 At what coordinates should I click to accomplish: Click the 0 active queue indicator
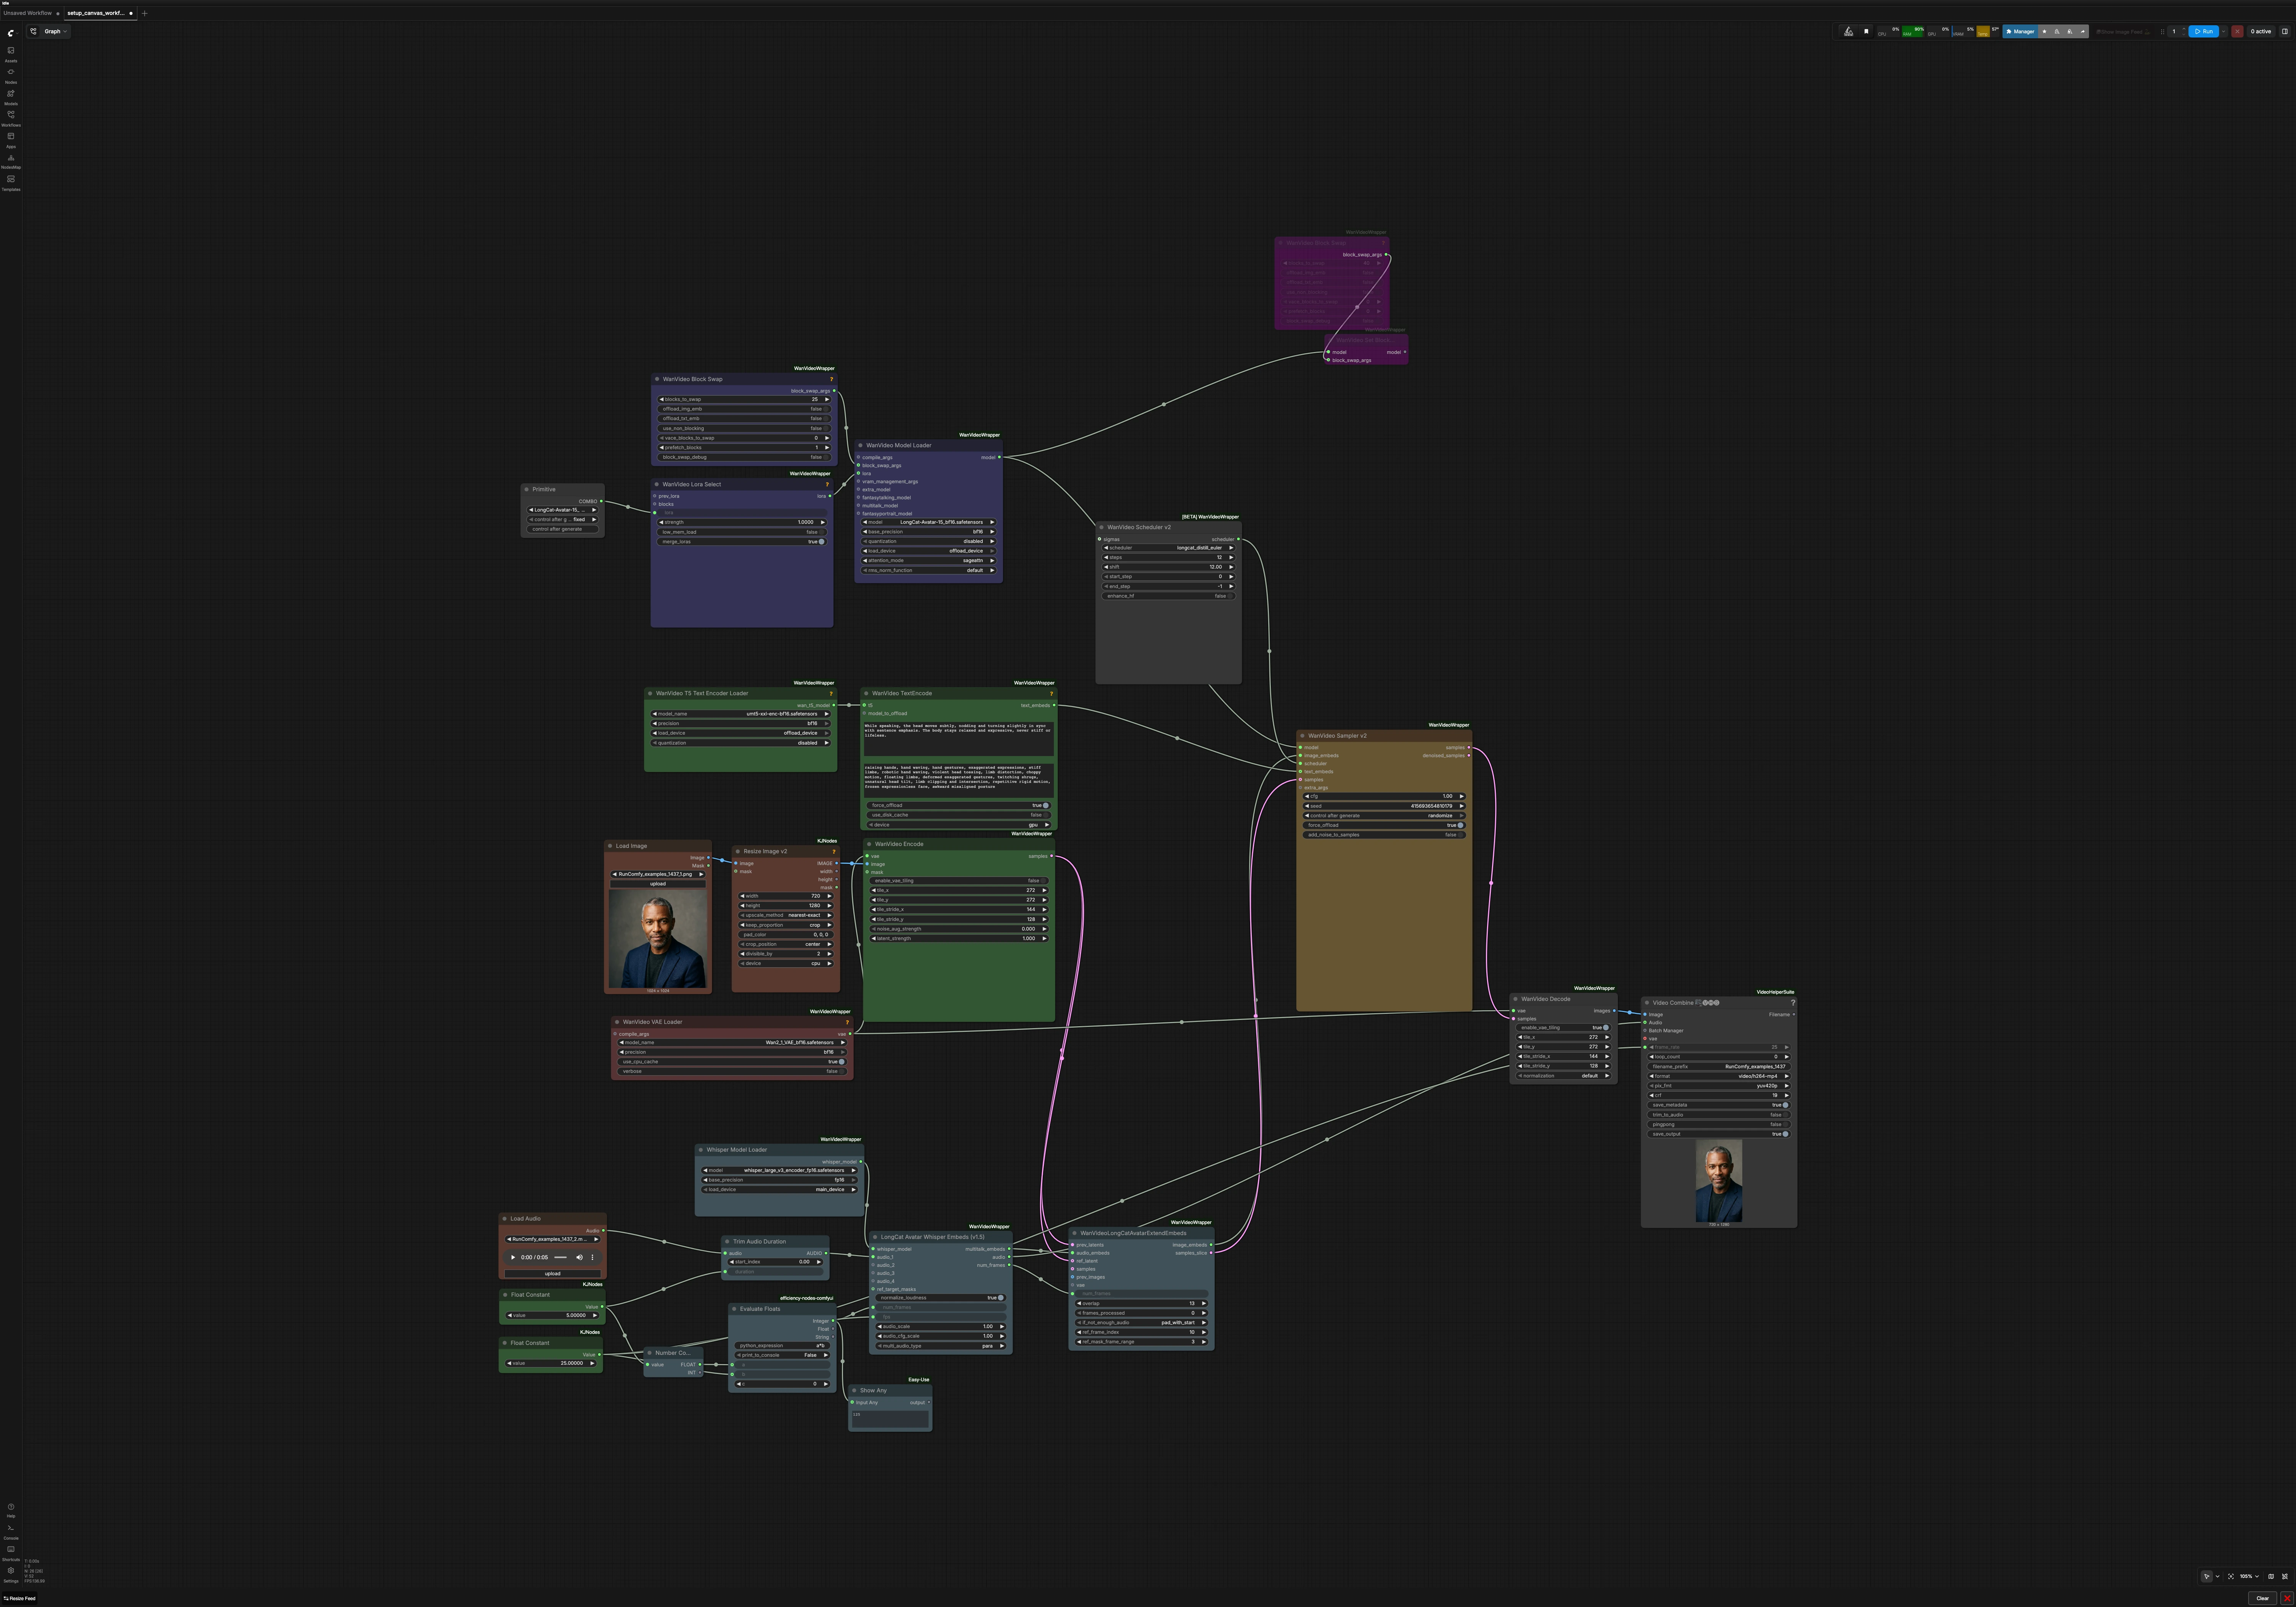(2261, 31)
